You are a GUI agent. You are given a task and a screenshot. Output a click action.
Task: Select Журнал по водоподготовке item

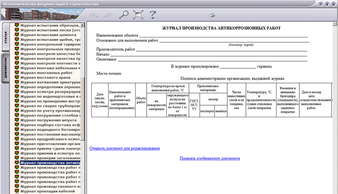pos(50,96)
